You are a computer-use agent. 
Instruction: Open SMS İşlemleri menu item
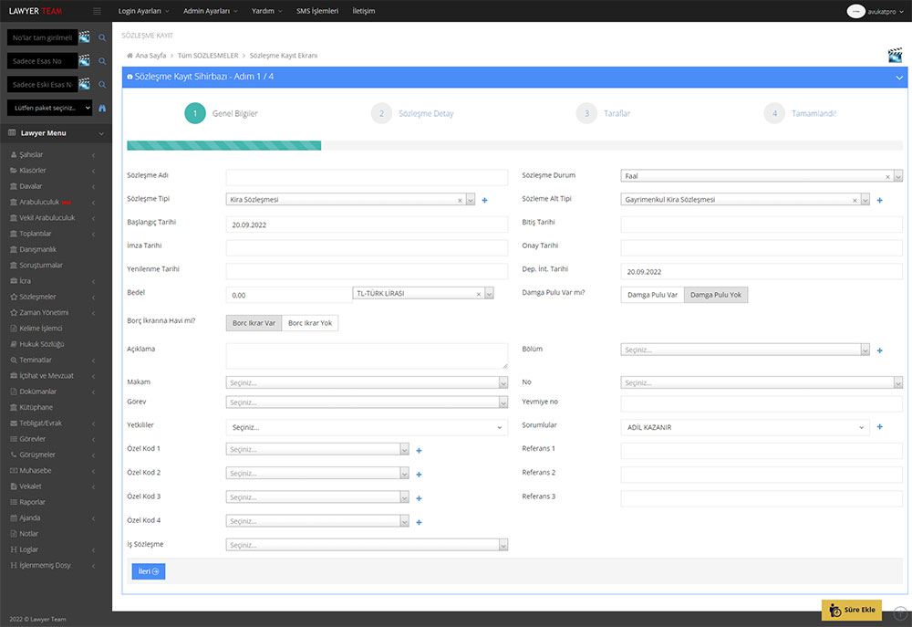coord(317,11)
